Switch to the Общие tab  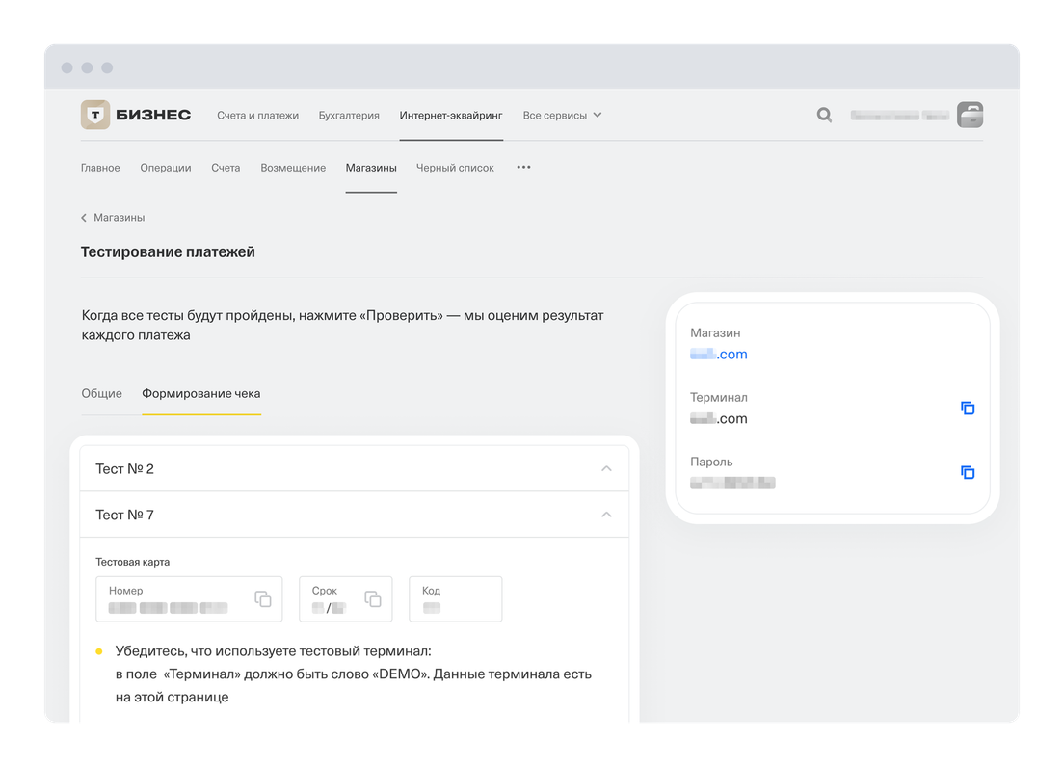pos(101,393)
